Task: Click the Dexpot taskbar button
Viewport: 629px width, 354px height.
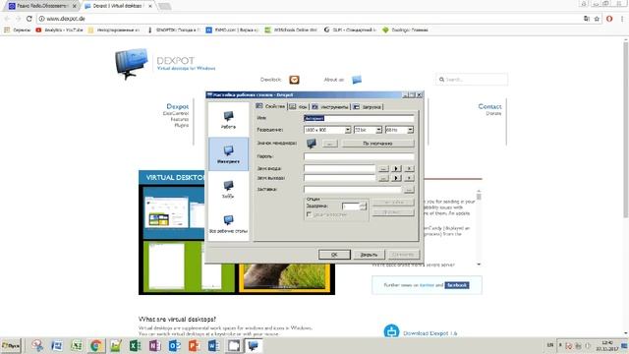Action: click(254, 345)
